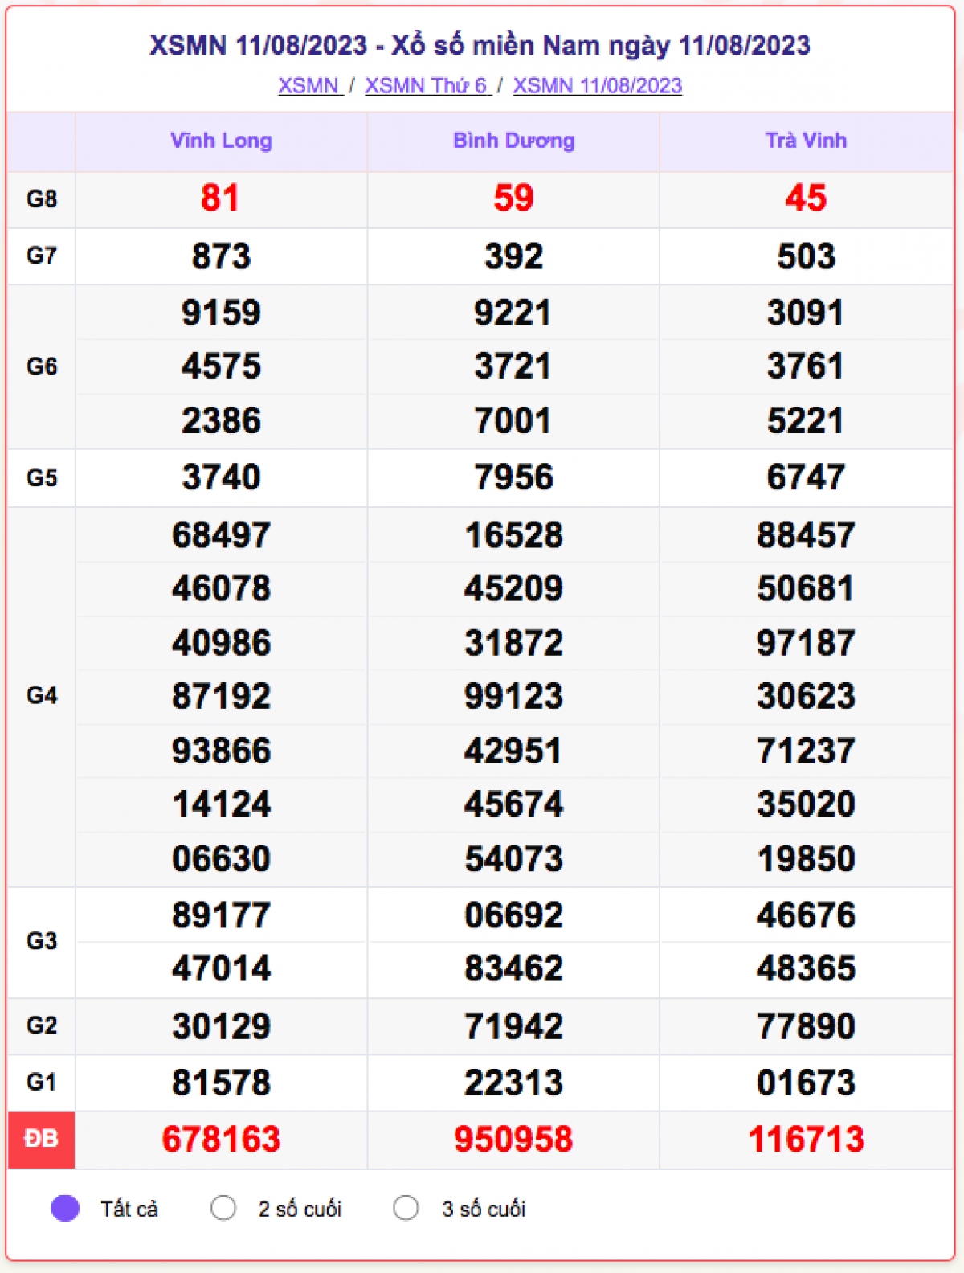Screen dimensions: 964x1273
Task: Click G4 number 45209
Action: click(514, 588)
